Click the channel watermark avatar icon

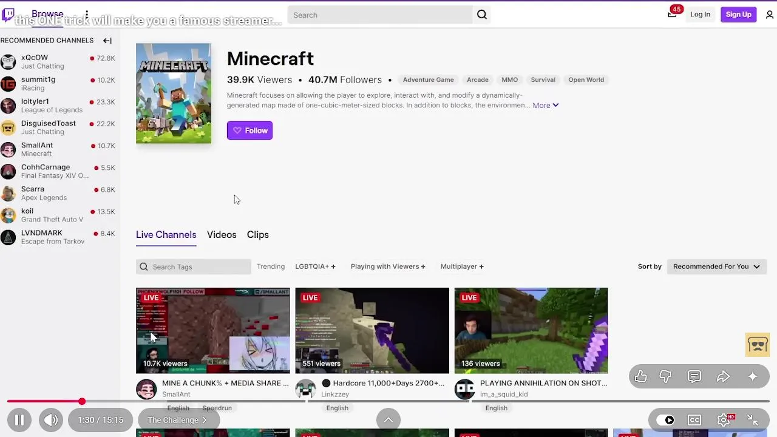click(758, 345)
